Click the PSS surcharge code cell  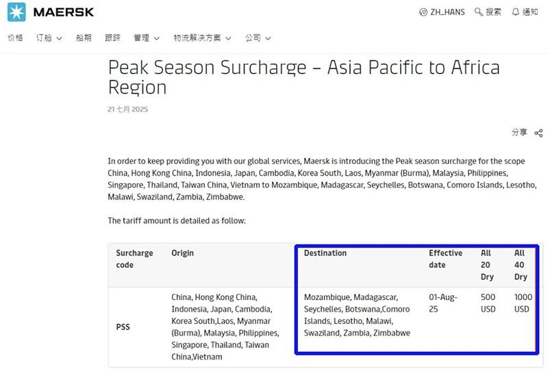123,327
